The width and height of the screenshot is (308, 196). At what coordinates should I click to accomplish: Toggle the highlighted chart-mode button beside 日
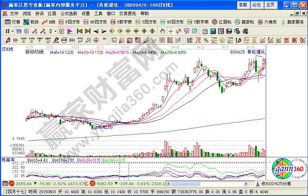point(19,31)
